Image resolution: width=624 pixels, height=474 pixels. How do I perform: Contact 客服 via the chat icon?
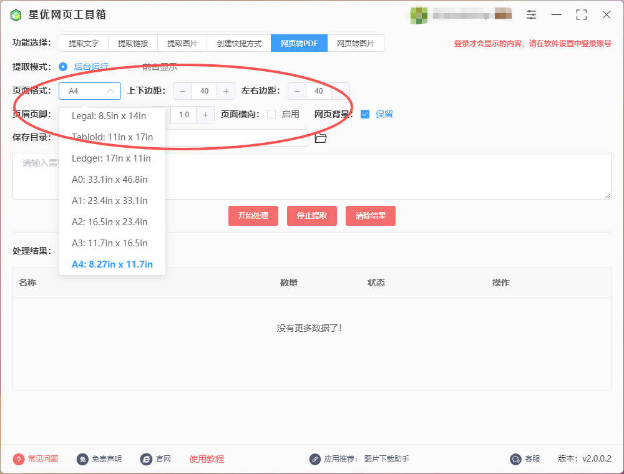514,458
